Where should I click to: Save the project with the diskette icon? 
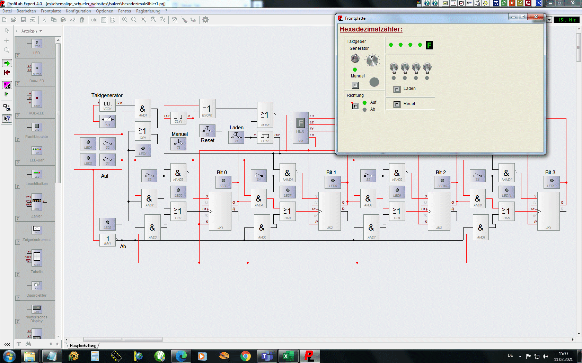tap(23, 20)
